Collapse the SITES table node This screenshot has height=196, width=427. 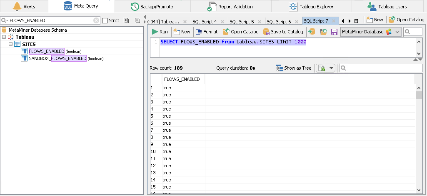pos(10,44)
